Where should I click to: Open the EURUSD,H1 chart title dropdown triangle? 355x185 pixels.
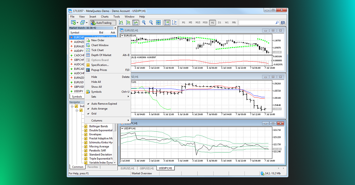[x=122, y=36]
